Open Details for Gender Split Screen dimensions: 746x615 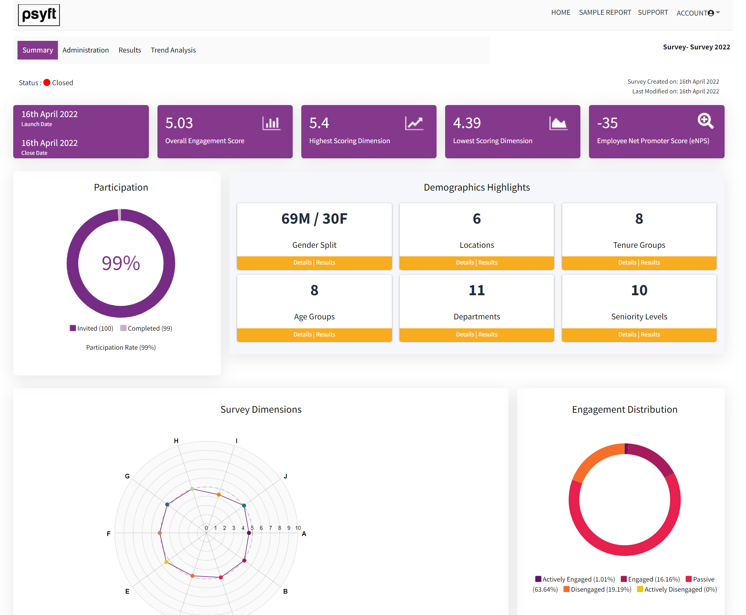pyautogui.click(x=302, y=263)
